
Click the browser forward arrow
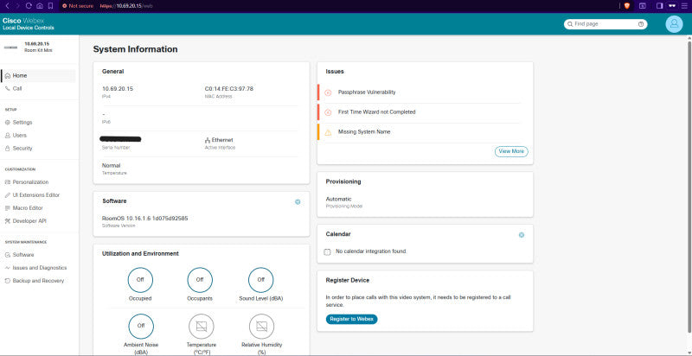click(x=17, y=6)
